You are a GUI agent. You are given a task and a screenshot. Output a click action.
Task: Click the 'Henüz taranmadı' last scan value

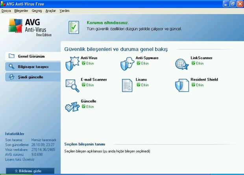pos(44,140)
